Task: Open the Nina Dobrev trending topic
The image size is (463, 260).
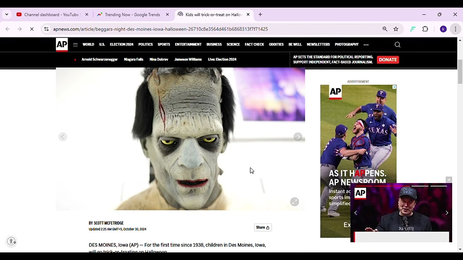Action: 159,59
